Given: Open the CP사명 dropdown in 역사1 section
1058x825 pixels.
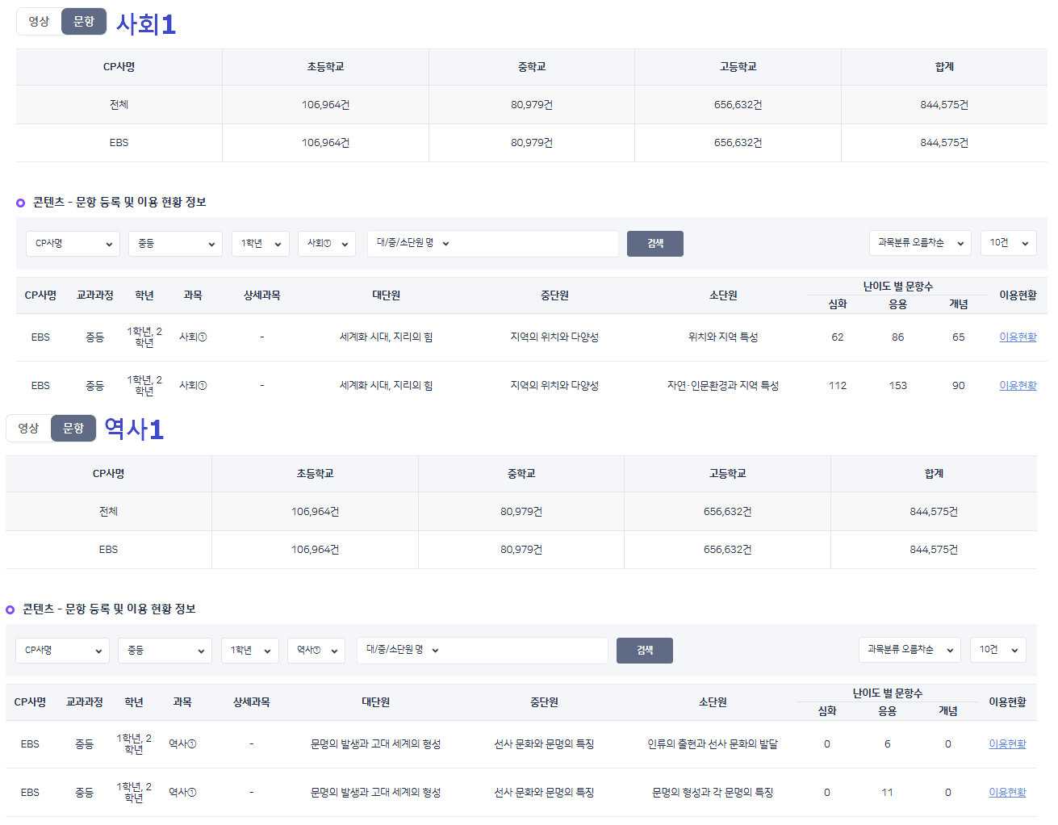Looking at the screenshot, I should 62,651.
